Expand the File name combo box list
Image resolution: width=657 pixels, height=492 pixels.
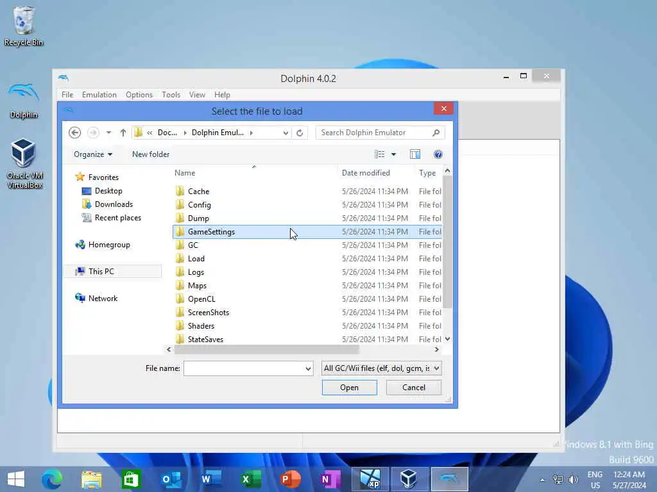308,368
